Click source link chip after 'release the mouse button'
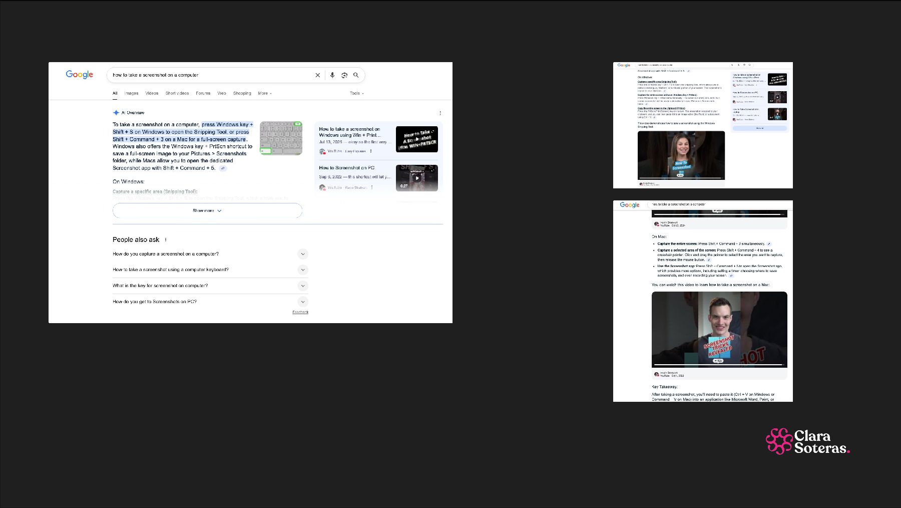 click(709, 260)
